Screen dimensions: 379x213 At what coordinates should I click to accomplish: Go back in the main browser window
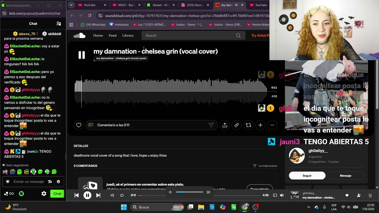click(72, 15)
